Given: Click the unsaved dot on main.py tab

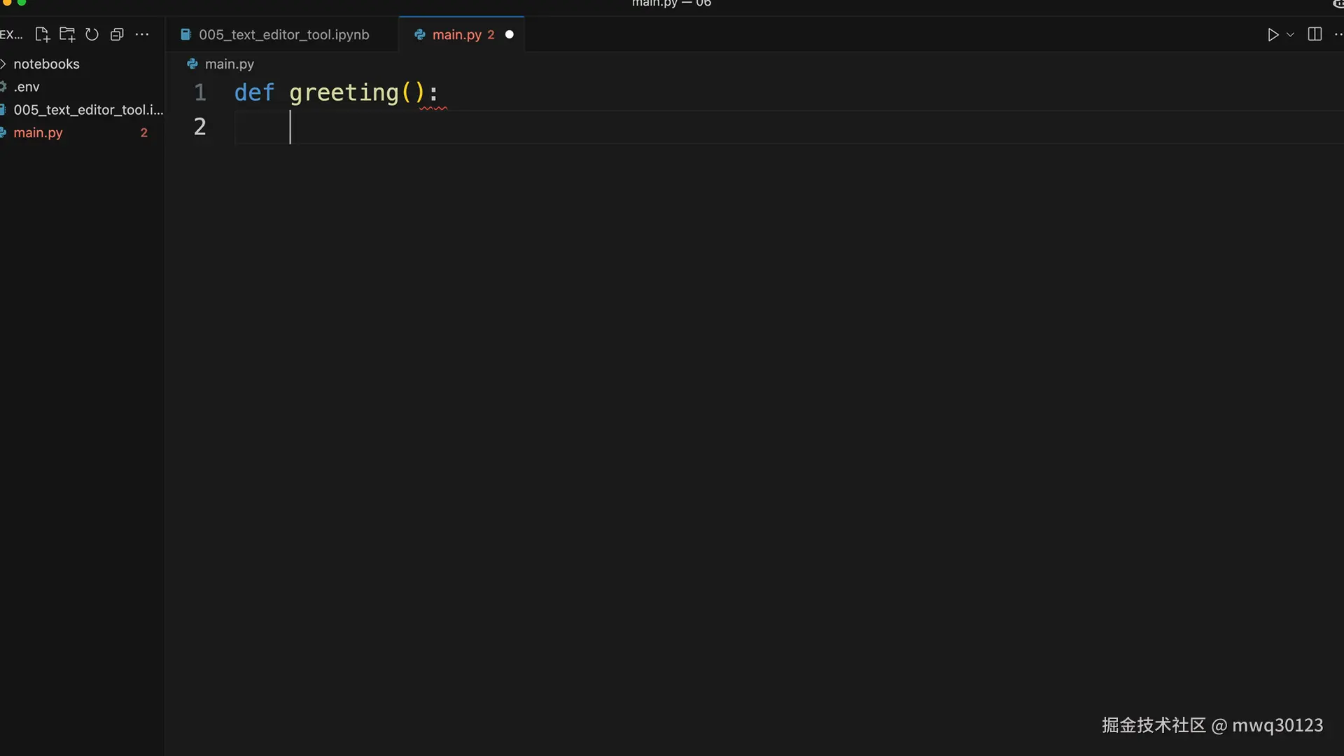Looking at the screenshot, I should coord(510,34).
